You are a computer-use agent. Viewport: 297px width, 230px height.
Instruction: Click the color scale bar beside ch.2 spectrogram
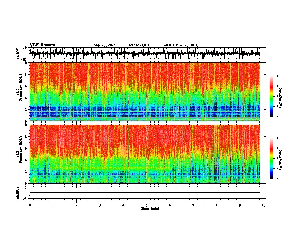[271, 158]
